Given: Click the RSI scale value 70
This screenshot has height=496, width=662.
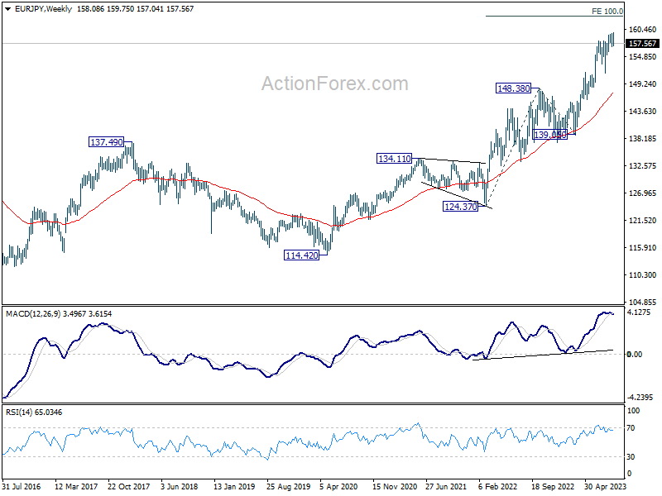Looking at the screenshot, I should (x=631, y=428).
